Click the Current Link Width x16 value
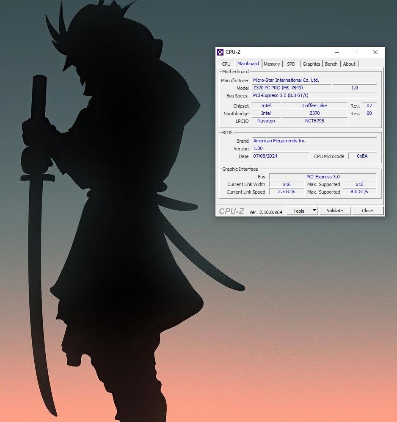The image size is (397, 422). 287,184
